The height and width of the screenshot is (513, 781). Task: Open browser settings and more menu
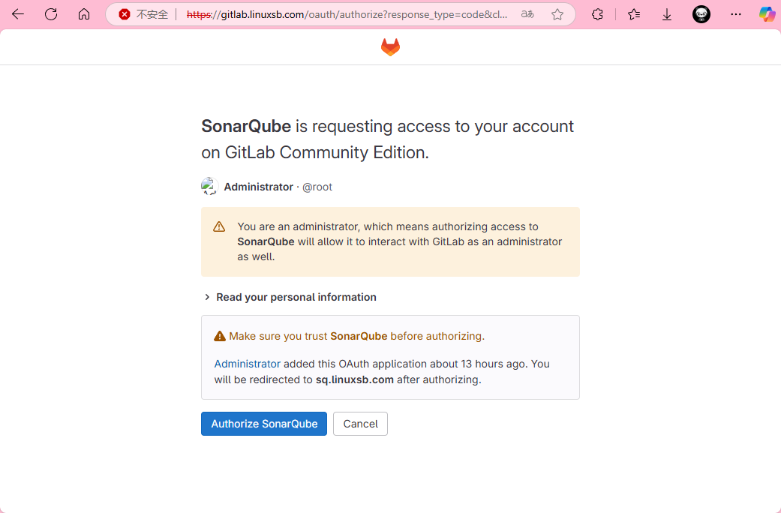point(736,14)
